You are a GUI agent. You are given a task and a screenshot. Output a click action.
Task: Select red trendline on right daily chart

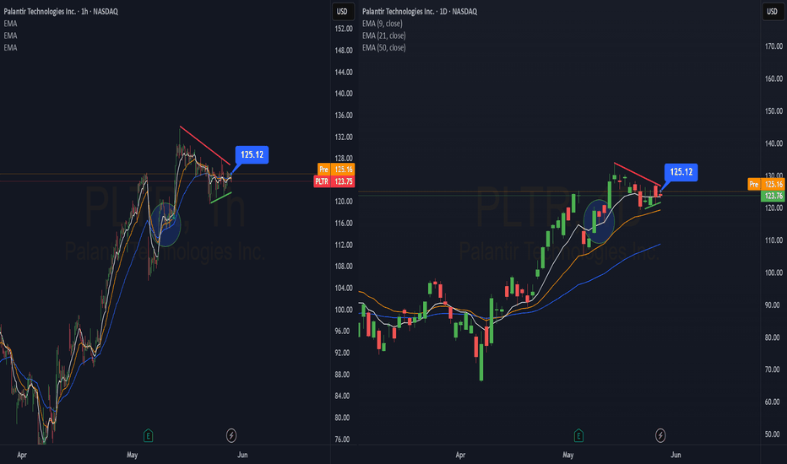tap(638, 174)
